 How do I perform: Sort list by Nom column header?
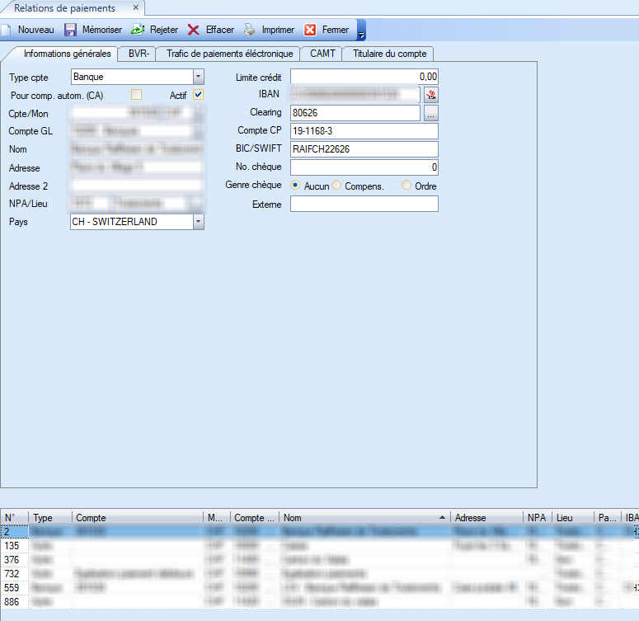(363, 518)
